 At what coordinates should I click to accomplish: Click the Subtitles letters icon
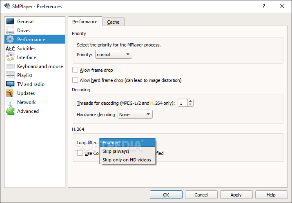[10, 49]
